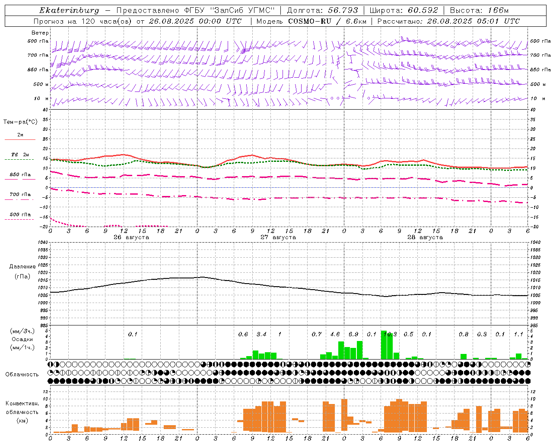Click '700 гПа' in the temperature legend
The height and width of the screenshot is (442, 553).
click(x=20, y=194)
